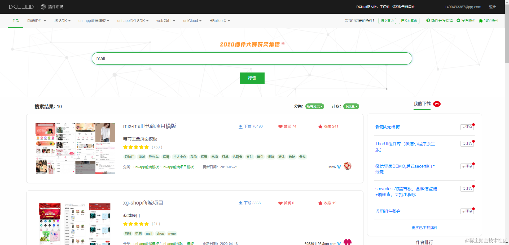Click the 更多已下载插件 link
Image resolution: width=509 pixels, height=245 pixels.
click(424, 228)
